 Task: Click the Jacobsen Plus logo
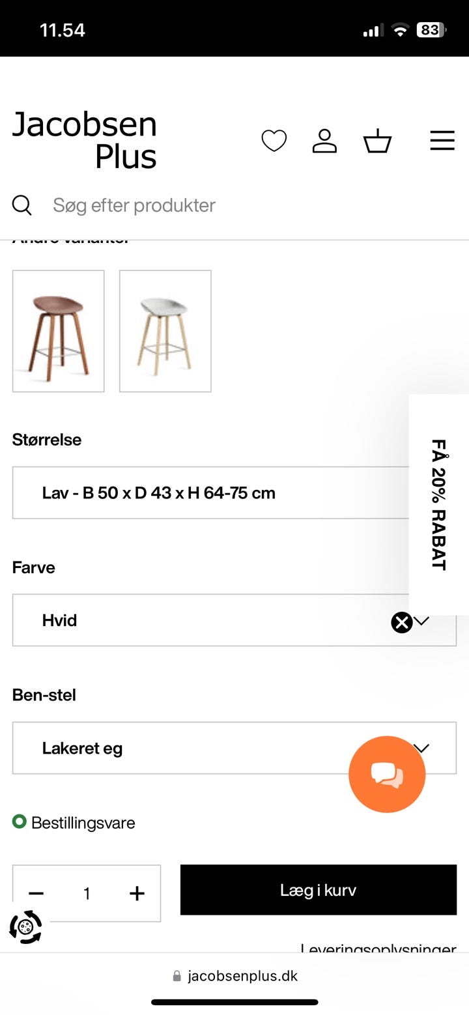85,140
